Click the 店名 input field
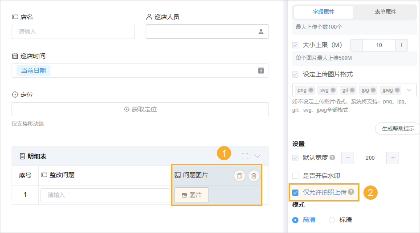Image resolution: width=420 pixels, height=233 pixels. (73, 32)
